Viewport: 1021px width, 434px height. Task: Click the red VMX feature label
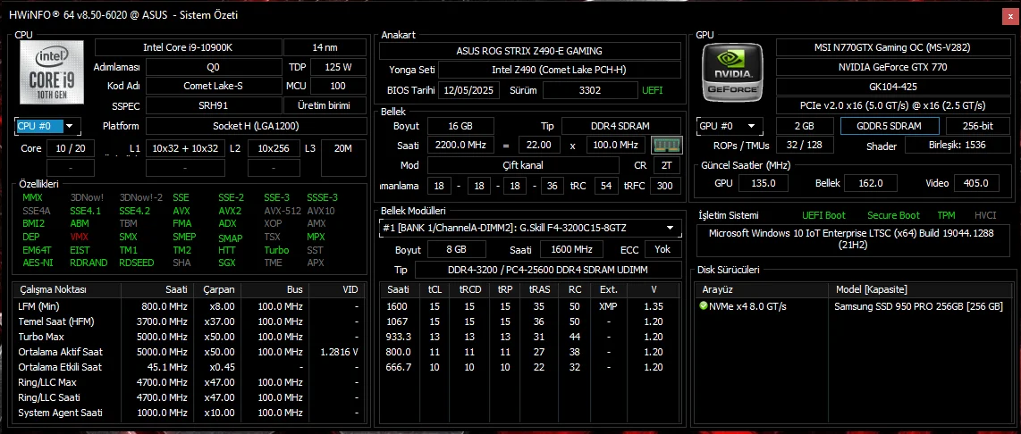point(79,237)
